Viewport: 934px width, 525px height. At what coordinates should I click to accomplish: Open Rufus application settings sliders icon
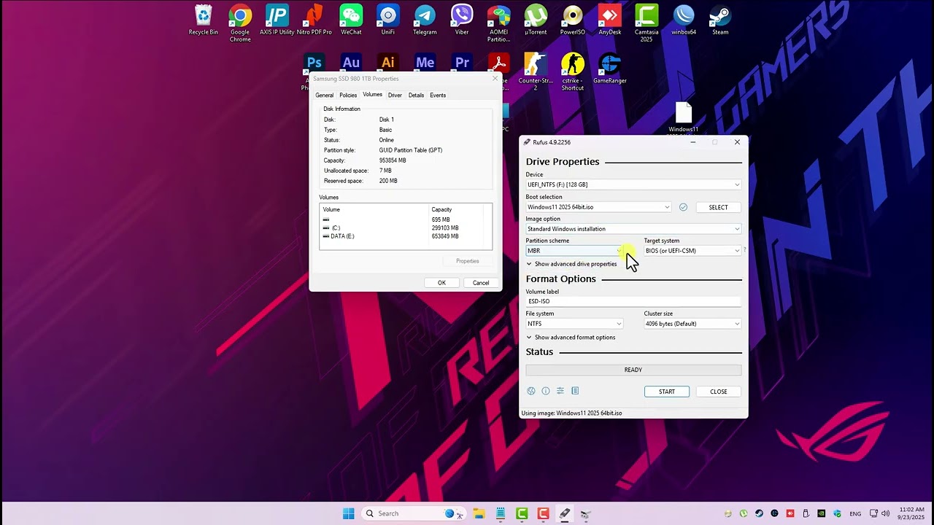pos(560,391)
